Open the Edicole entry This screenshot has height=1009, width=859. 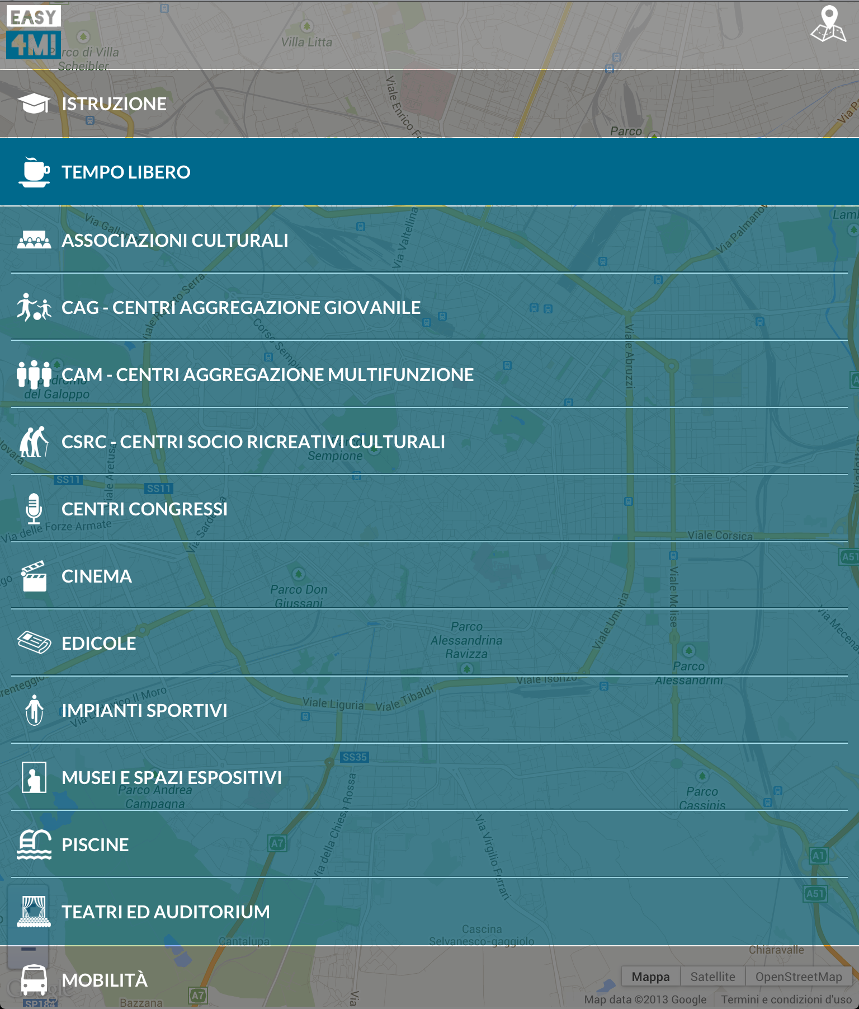click(x=429, y=643)
